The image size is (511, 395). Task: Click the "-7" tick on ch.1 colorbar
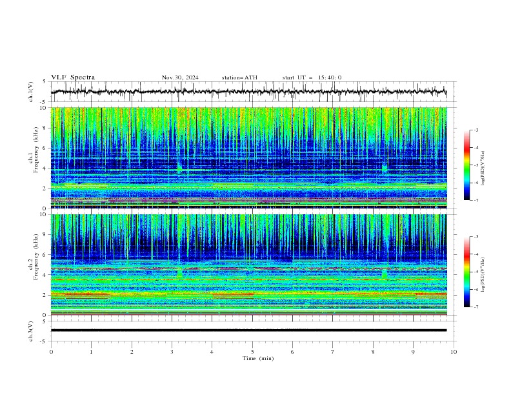click(476, 200)
